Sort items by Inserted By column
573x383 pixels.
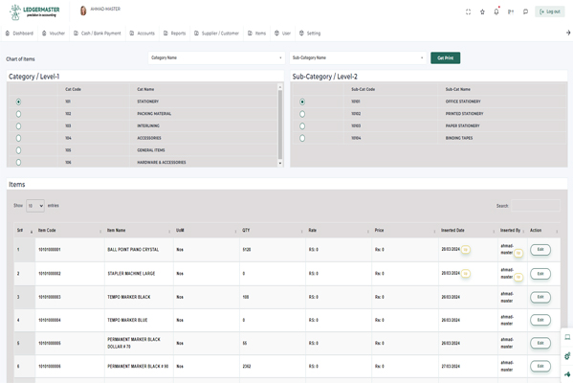[513, 231]
